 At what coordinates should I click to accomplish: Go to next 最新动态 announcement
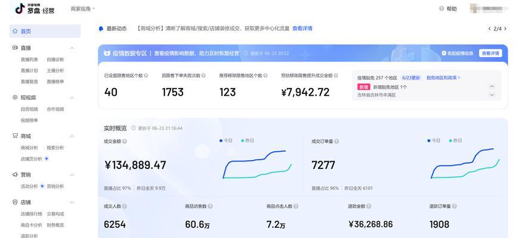click(505, 29)
